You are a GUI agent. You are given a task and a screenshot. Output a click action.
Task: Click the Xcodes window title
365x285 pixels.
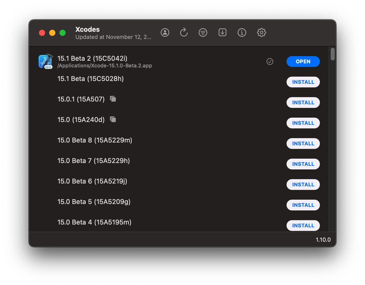pyautogui.click(x=87, y=29)
